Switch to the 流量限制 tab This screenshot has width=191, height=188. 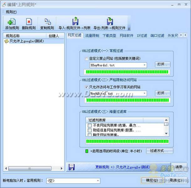92,36
